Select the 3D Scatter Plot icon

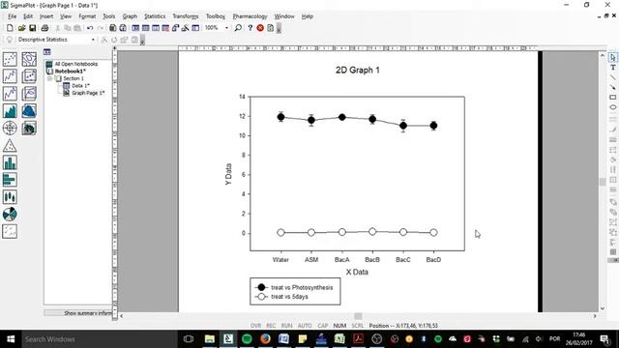click(29, 76)
